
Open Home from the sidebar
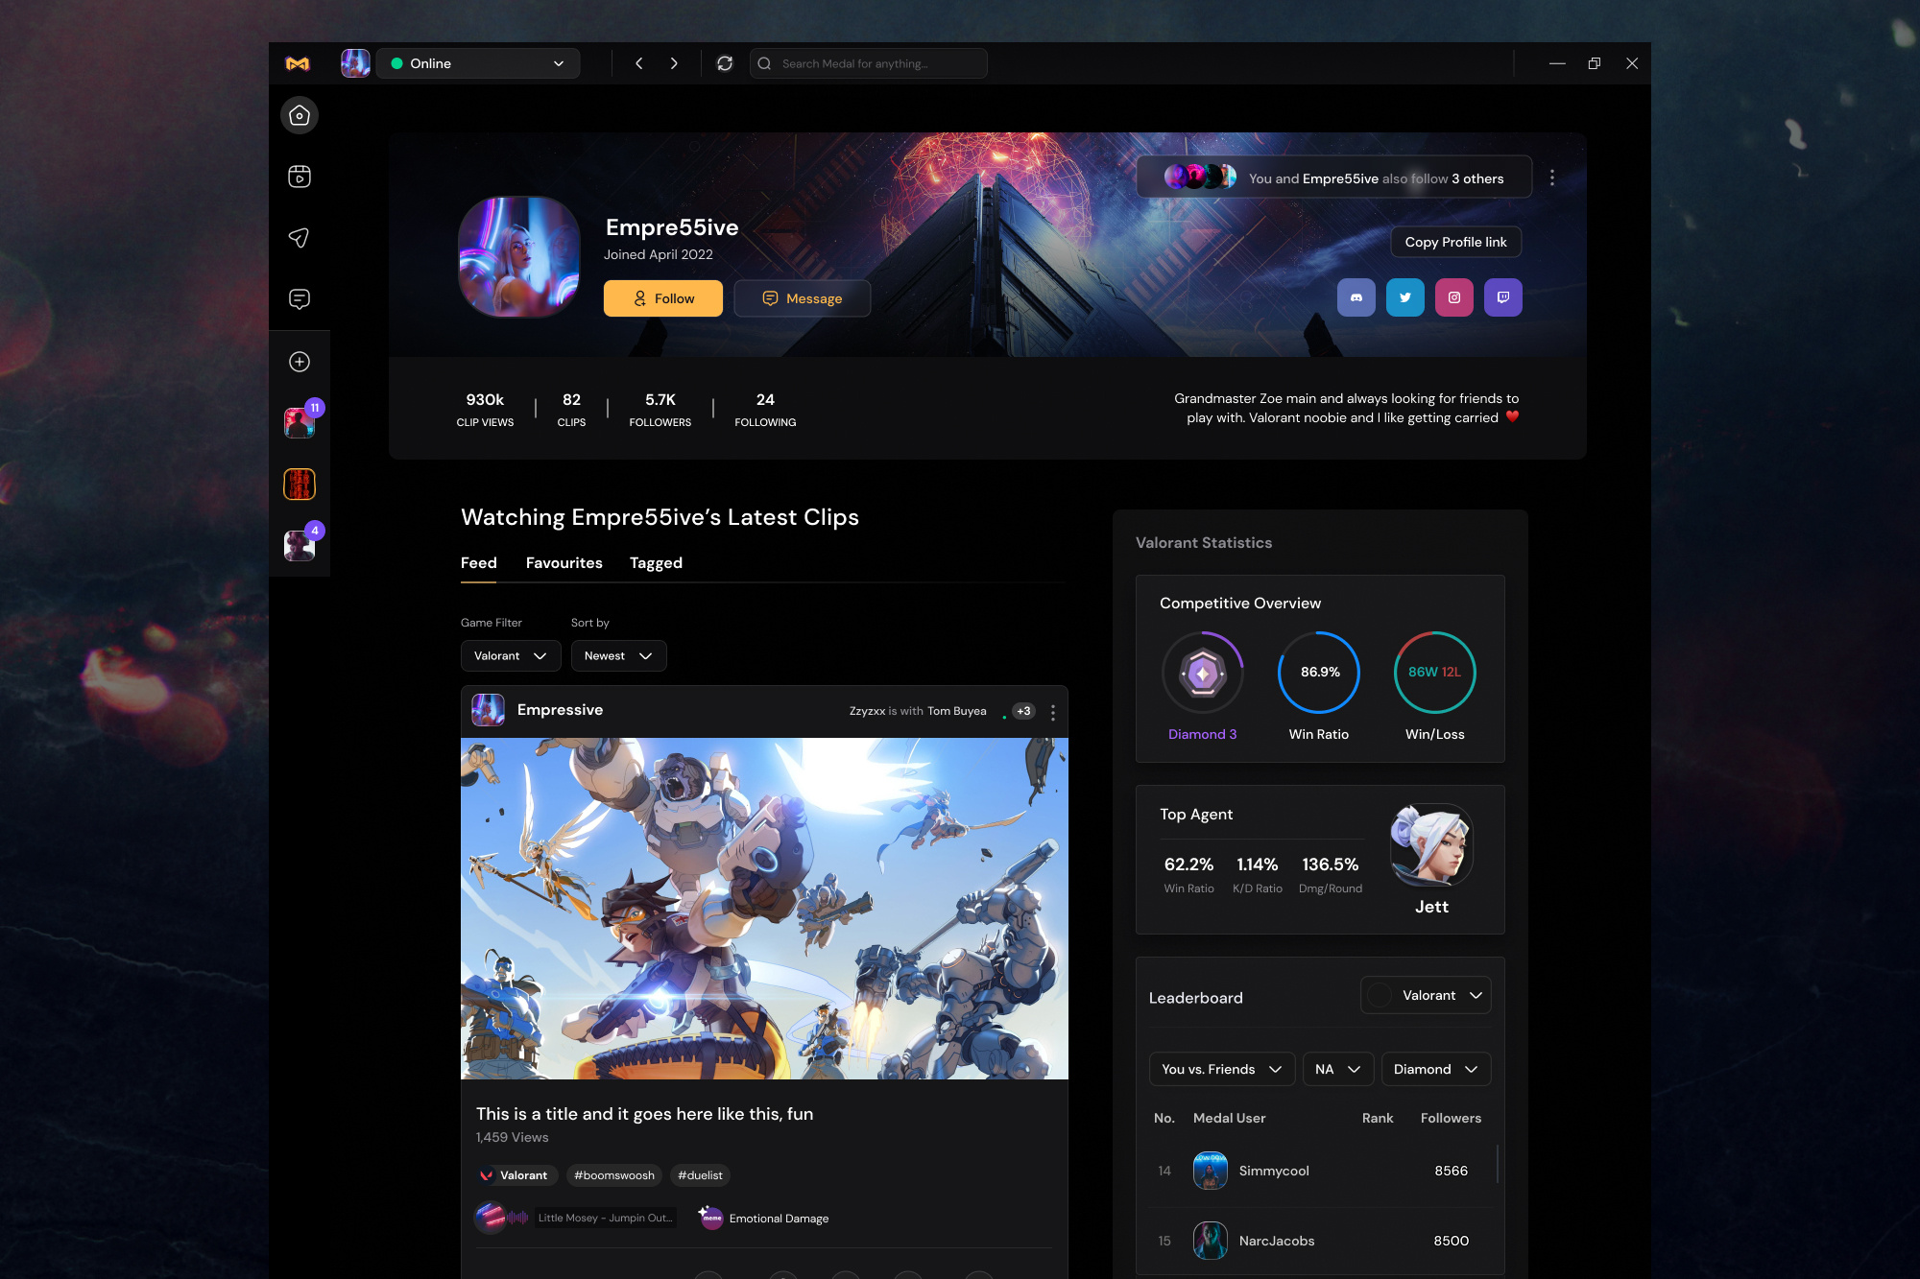(x=300, y=115)
